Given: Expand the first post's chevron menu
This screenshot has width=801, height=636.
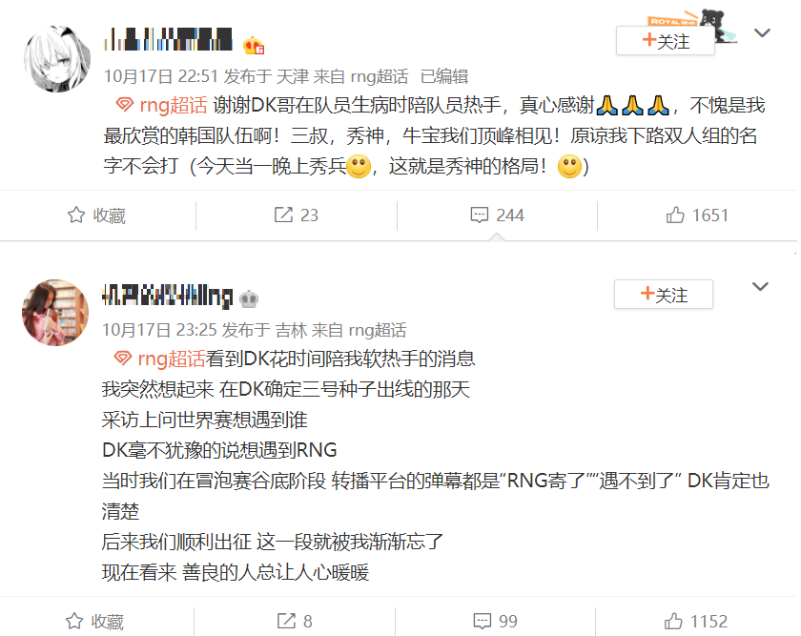Looking at the screenshot, I should point(762,33).
